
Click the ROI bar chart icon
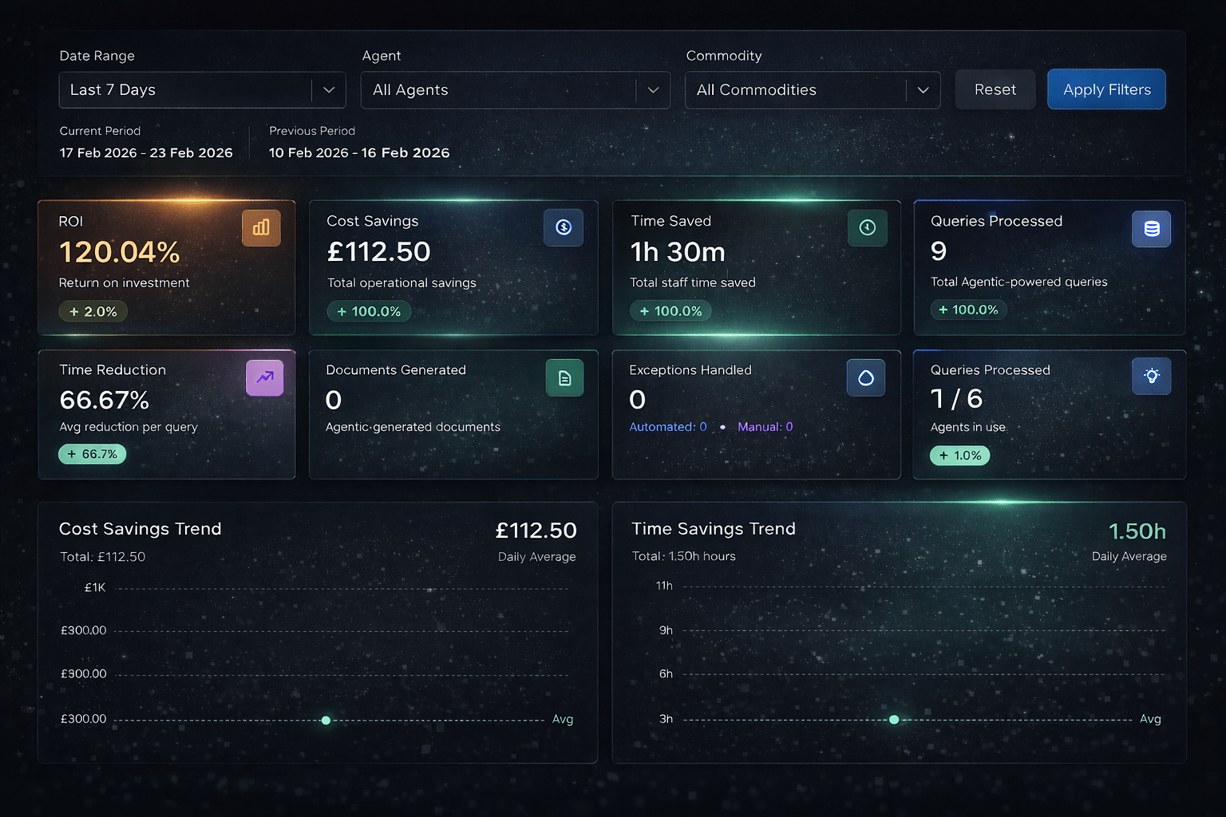pos(261,228)
